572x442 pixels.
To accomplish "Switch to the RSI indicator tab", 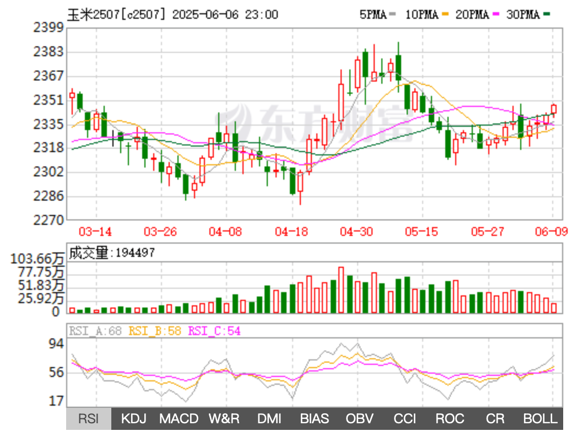I will click(88, 419).
